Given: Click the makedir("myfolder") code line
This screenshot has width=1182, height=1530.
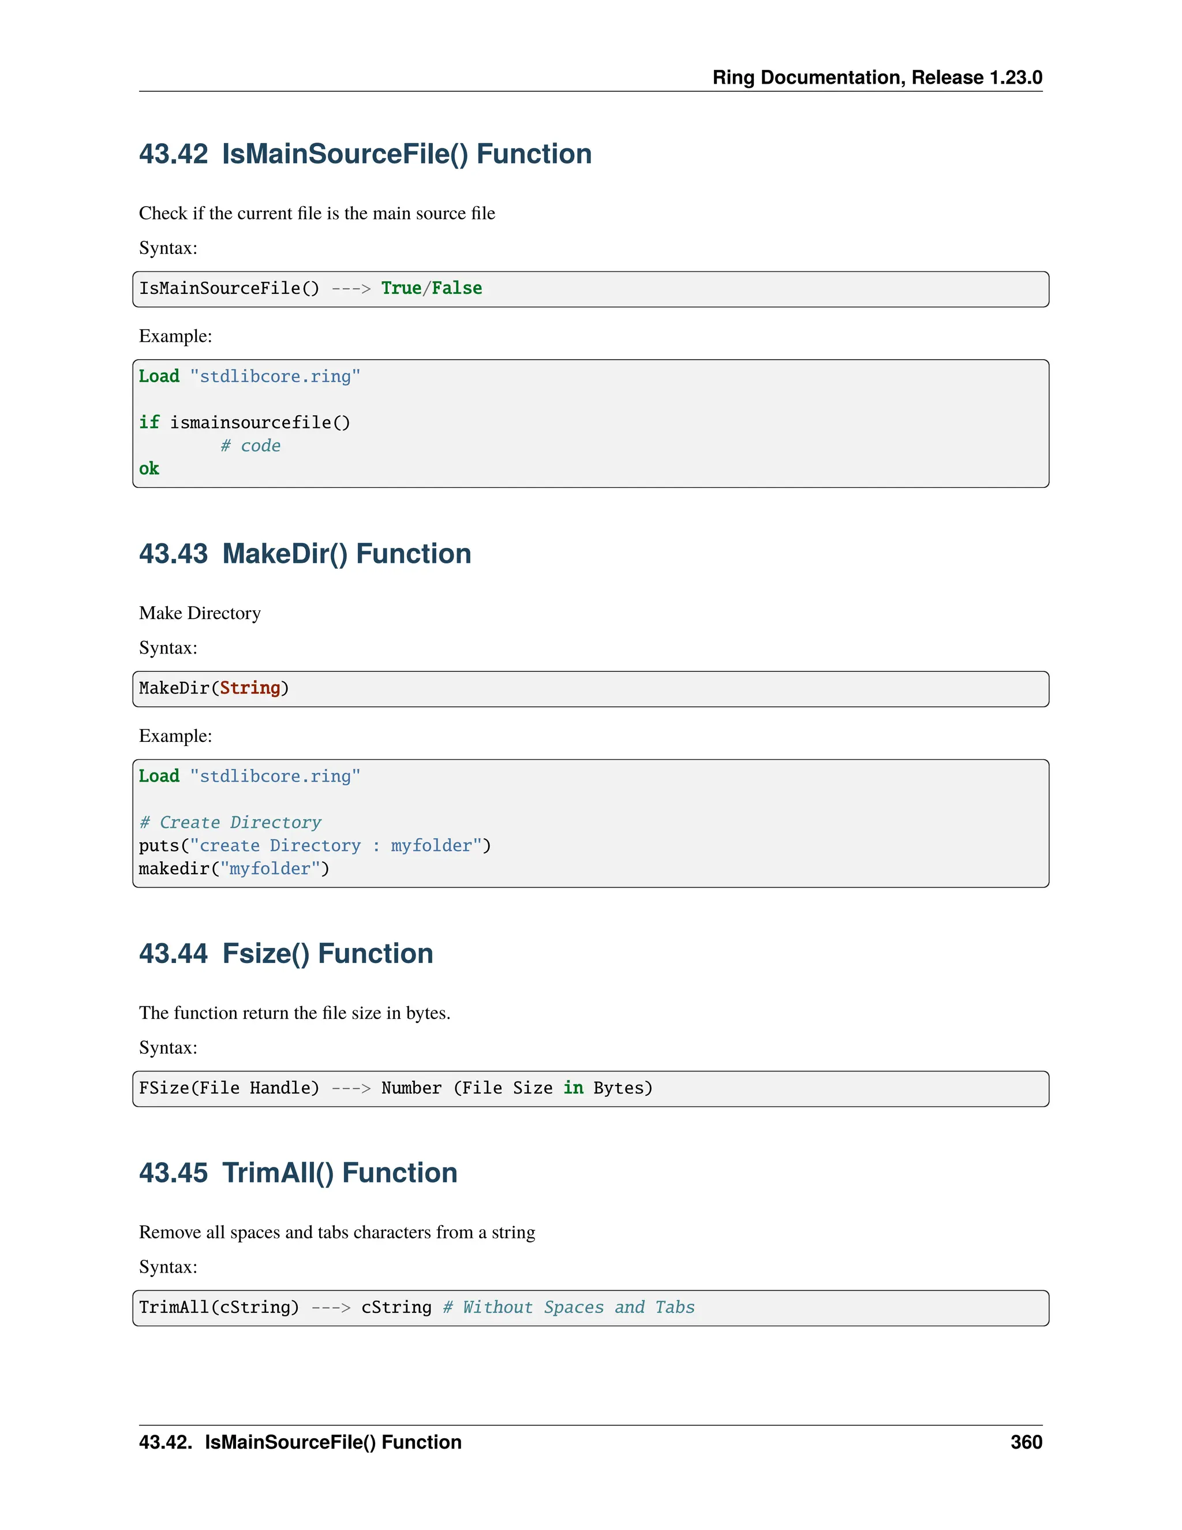Looking at the screenshot, I should pos(234,869).
